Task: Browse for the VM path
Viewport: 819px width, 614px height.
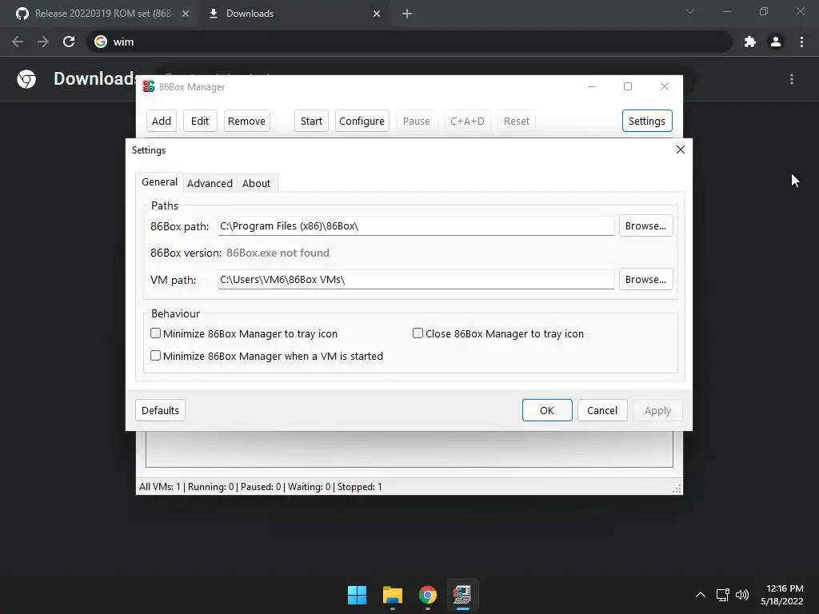Action: pos(645,279)
